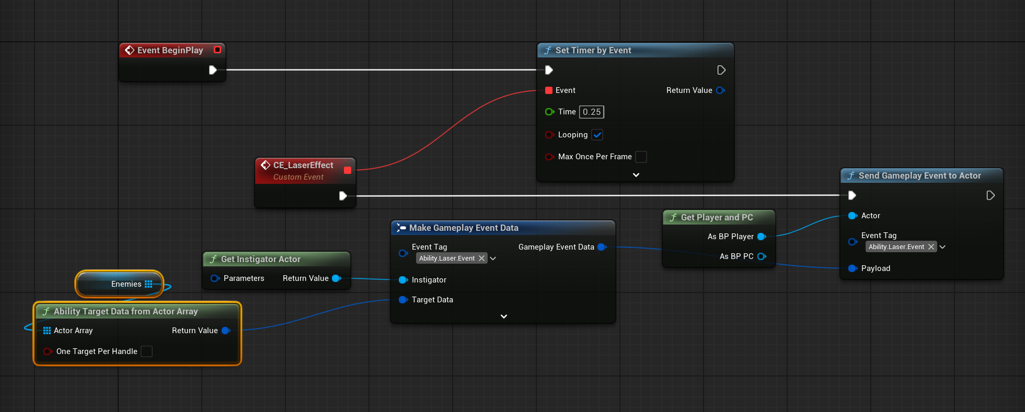Click Ability Target Data Return Value pin
Viewport: 1025px width, 412px height.
coord(226,331)
